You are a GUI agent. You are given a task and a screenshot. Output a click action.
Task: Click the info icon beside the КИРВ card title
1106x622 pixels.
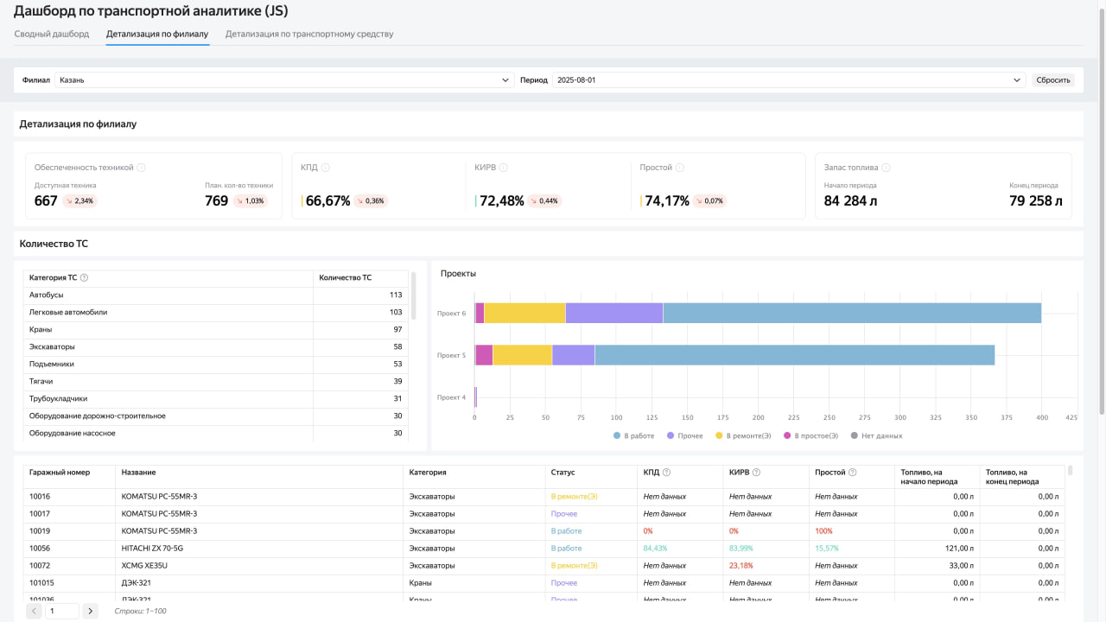[x=503, y=168]
